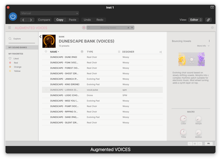The image size is (221, 160).
Task: Select DUNESCAPE - RIPPING preset
Action: (102, 112)
